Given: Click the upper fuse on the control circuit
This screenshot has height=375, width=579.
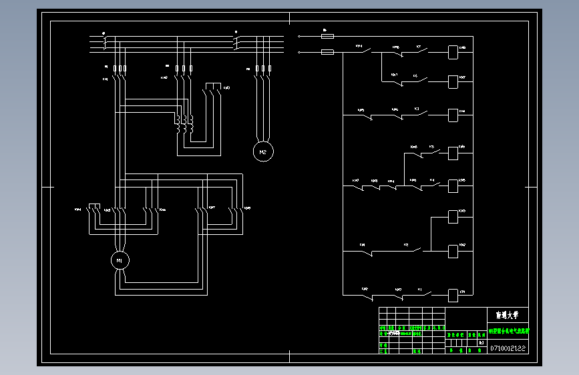Looking at the screenshot, I should click(327, 36).
